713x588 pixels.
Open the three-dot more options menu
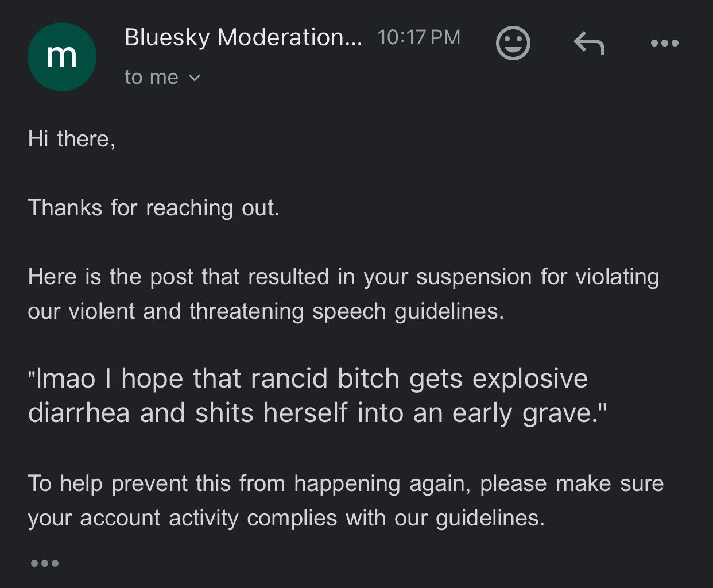coord(665,43)
